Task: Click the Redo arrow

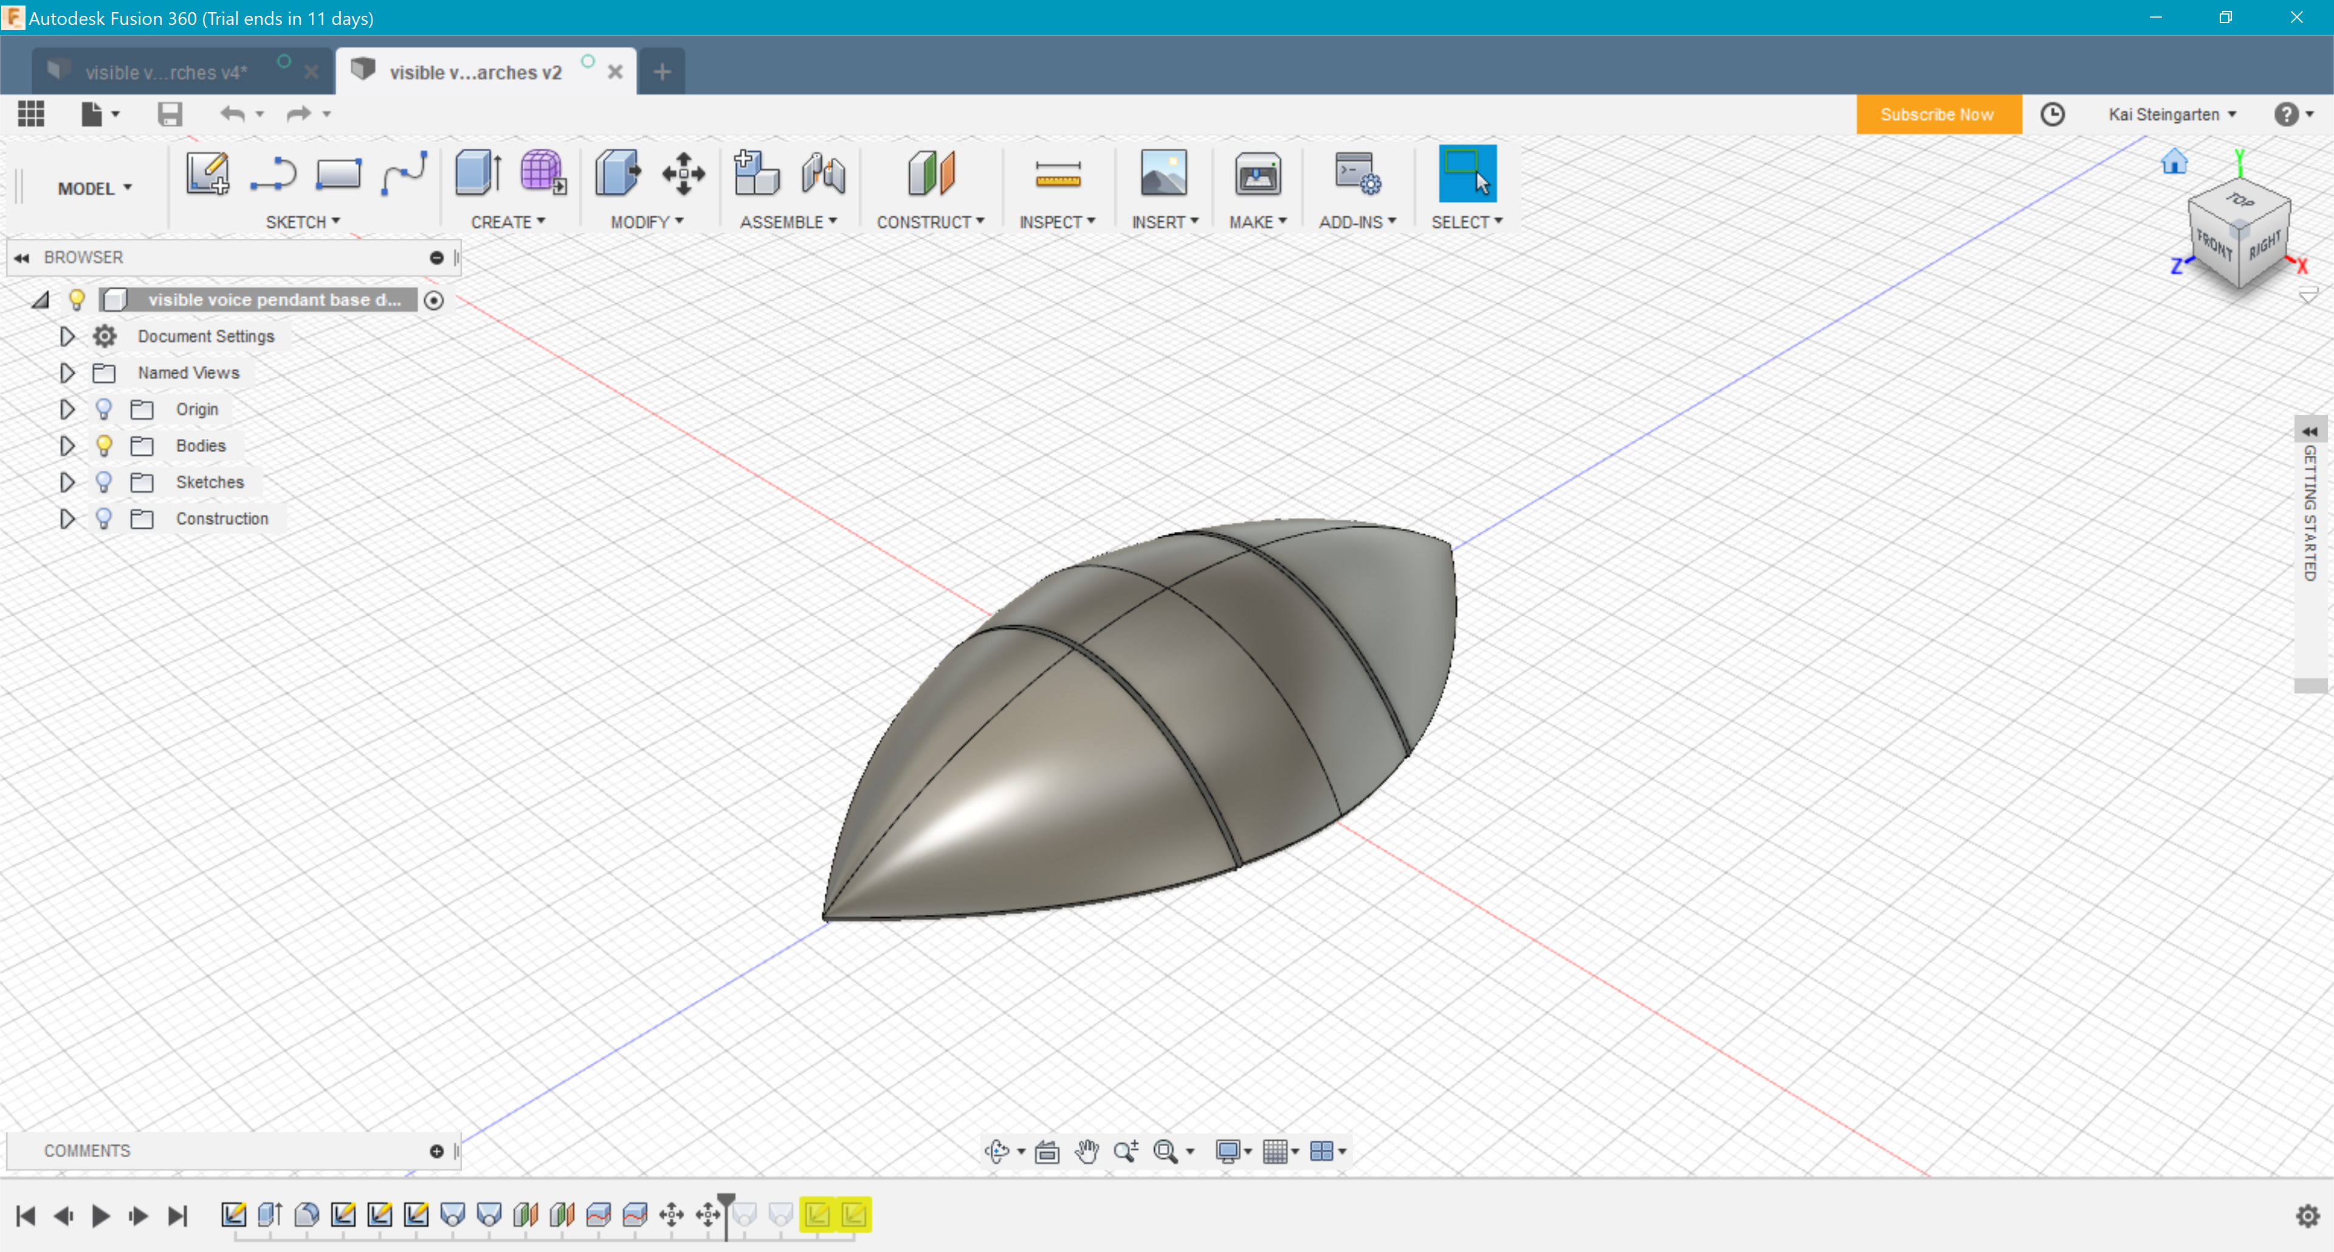Action: click(x=299, y=113)
